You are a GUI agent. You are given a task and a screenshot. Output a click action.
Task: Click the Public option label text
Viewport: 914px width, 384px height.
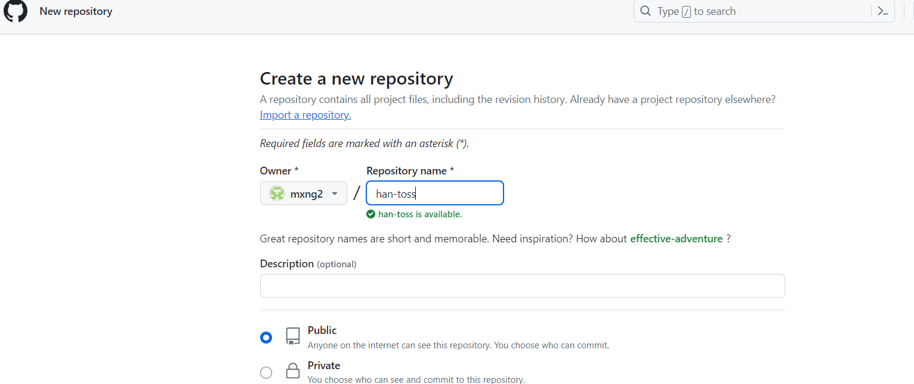click(322, 330)
